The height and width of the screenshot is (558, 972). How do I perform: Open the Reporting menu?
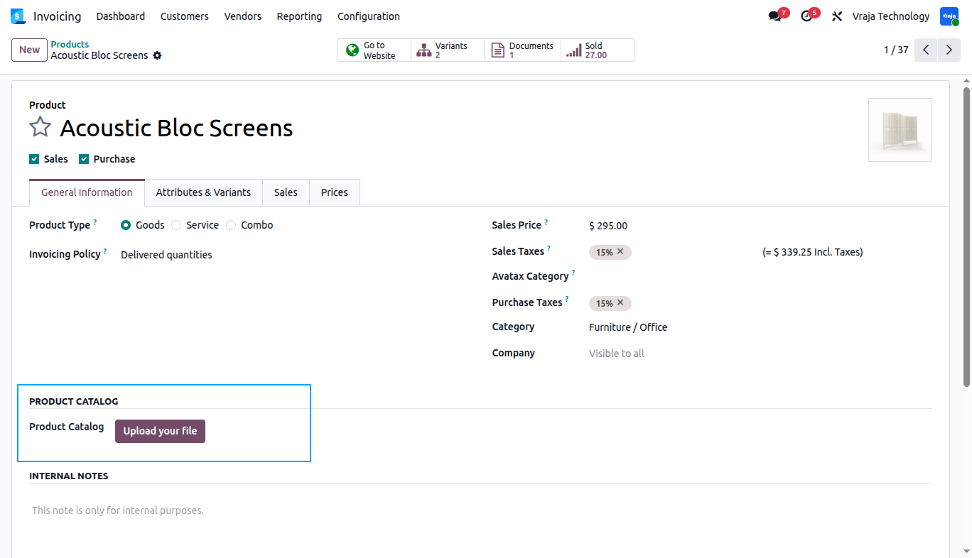299,16
